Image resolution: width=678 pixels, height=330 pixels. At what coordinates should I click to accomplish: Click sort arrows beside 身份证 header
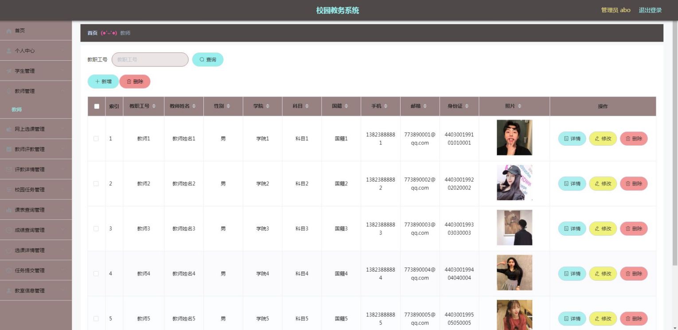467,106
